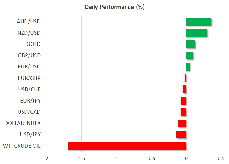This screenshot has width=229, height=164.
Task: Click the red DOLLAR INDEX bar
Action: tap(182, 123)
